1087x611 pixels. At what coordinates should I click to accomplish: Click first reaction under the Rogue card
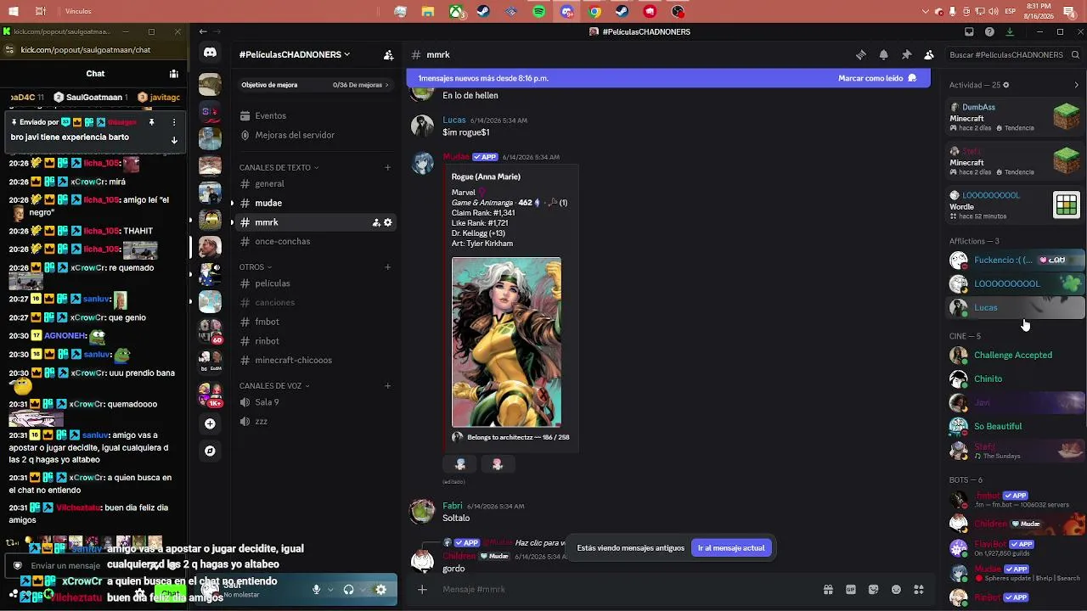460,465
